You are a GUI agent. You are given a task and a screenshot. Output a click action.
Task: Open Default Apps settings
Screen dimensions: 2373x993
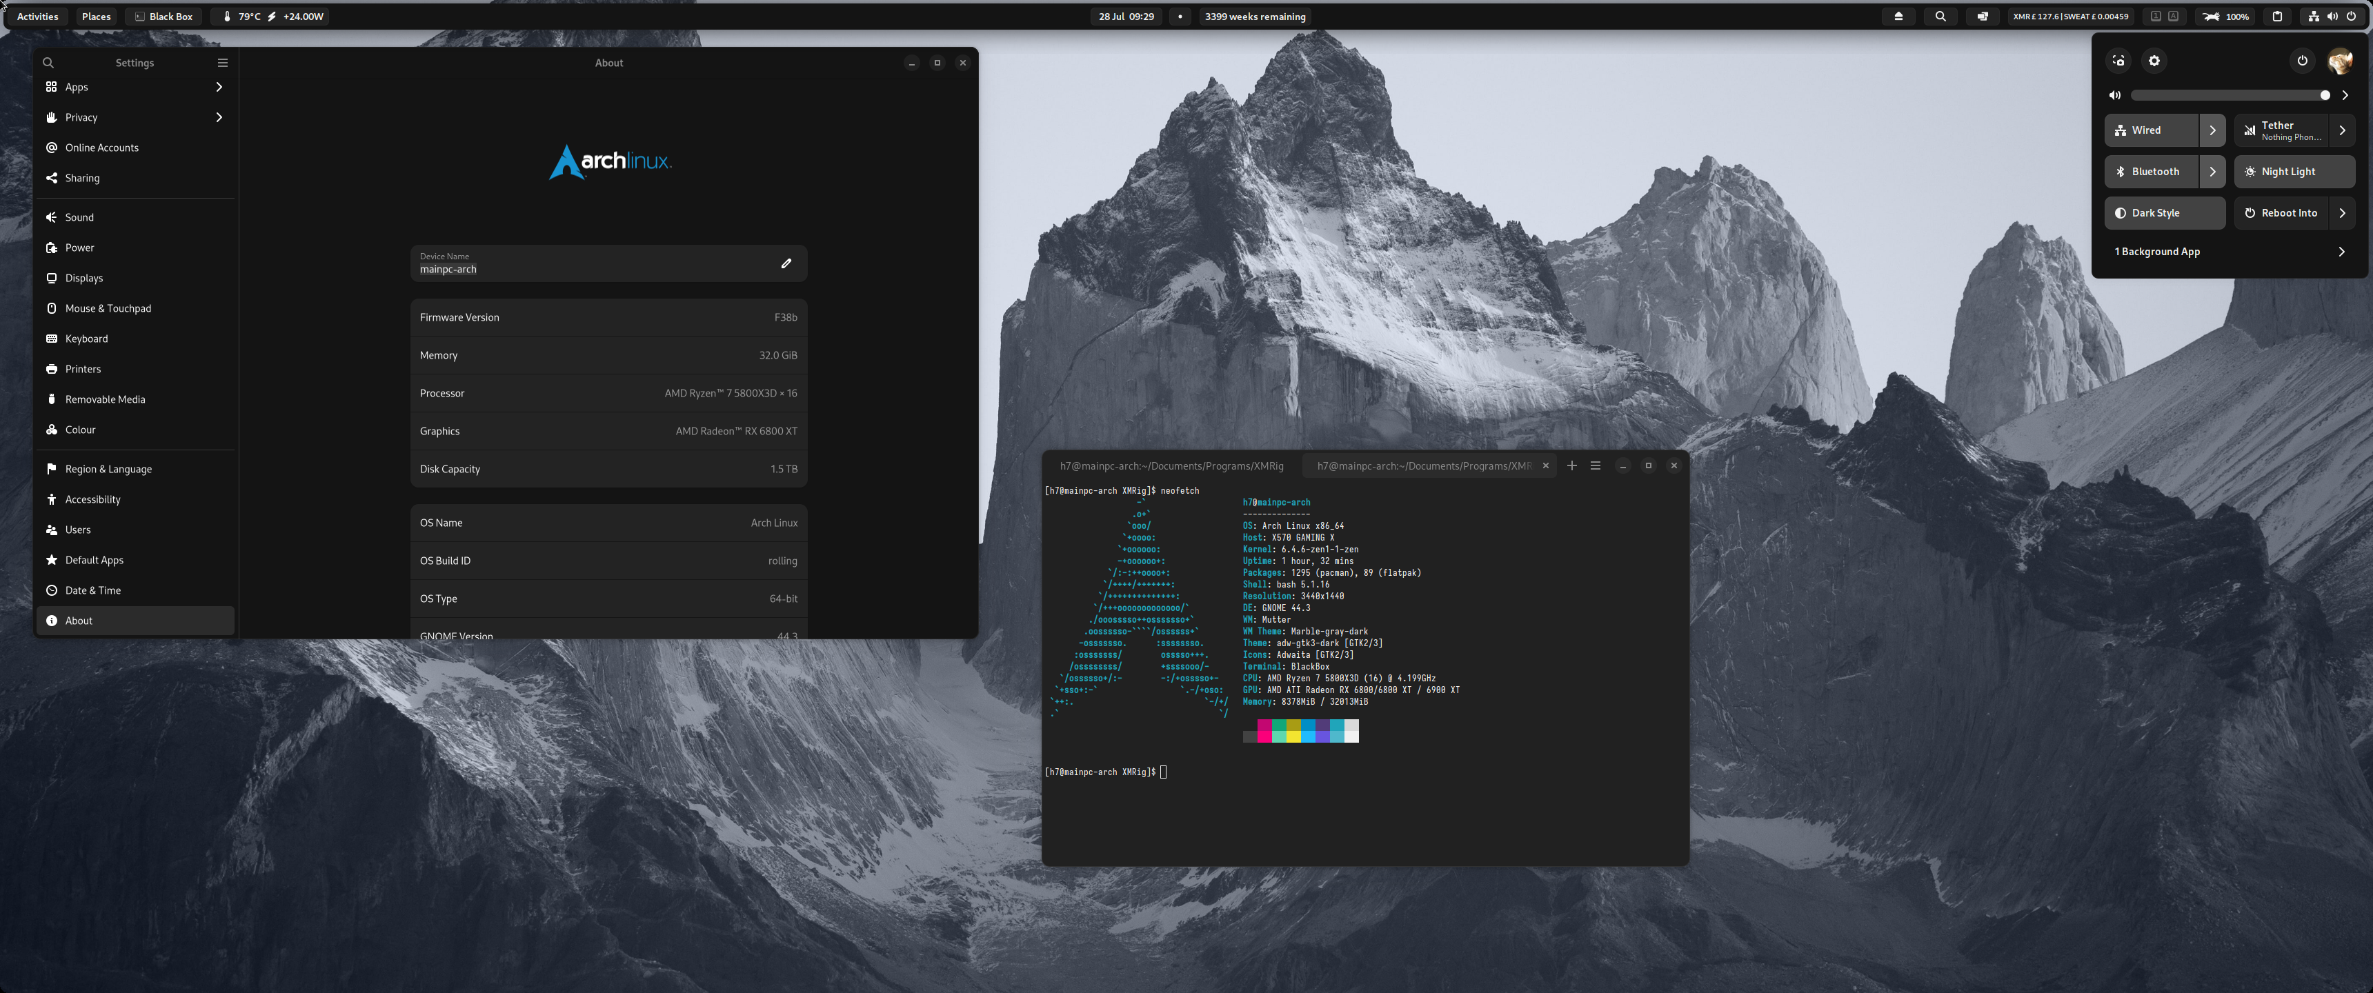[x=135, y=560]
